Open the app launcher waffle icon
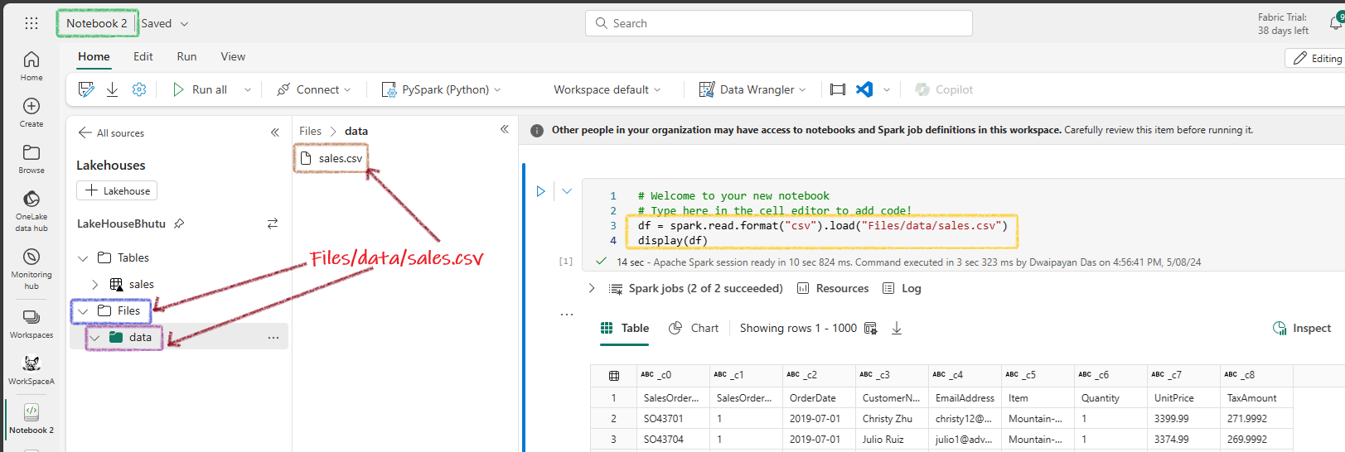This screenshot has height=452, width=1345. (x=31, y=23)
